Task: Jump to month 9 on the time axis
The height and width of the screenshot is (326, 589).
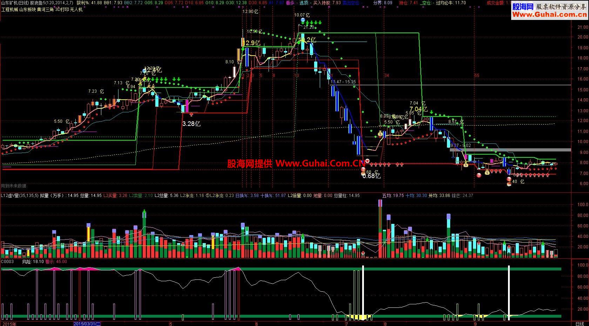Action: [x=476, y=324]
